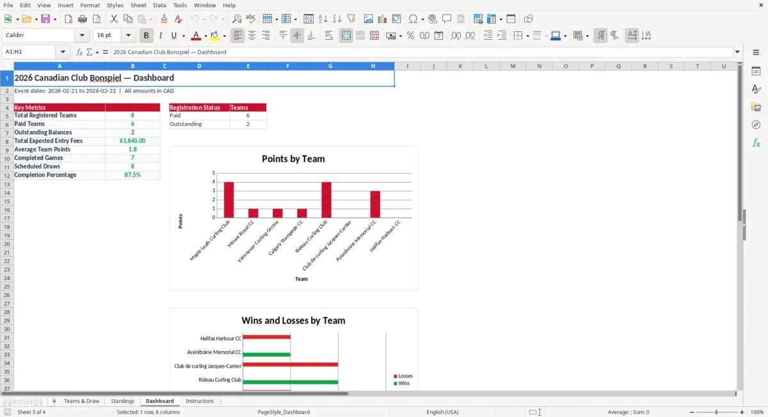Click the zoom slider handle
This screenshot has height=417, width=768.
[716, 413]
